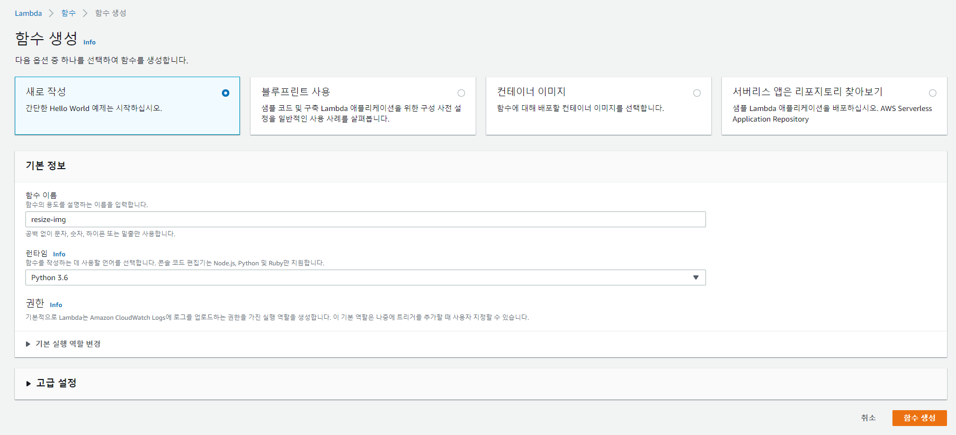The height and width of the screenshot is (435, 956).
Task: Click the 함수 생성 breadcrumb text
Action: point(111,13)
